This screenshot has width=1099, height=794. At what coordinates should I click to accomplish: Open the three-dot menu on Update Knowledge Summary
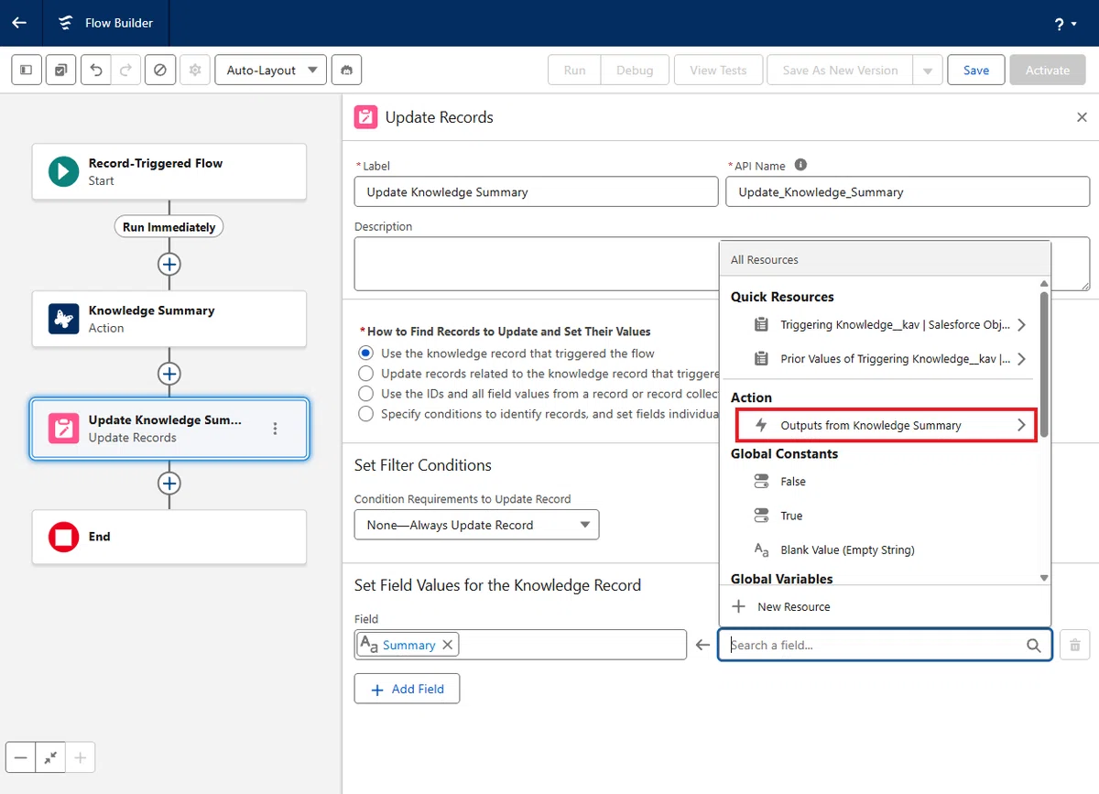point(276,429)
